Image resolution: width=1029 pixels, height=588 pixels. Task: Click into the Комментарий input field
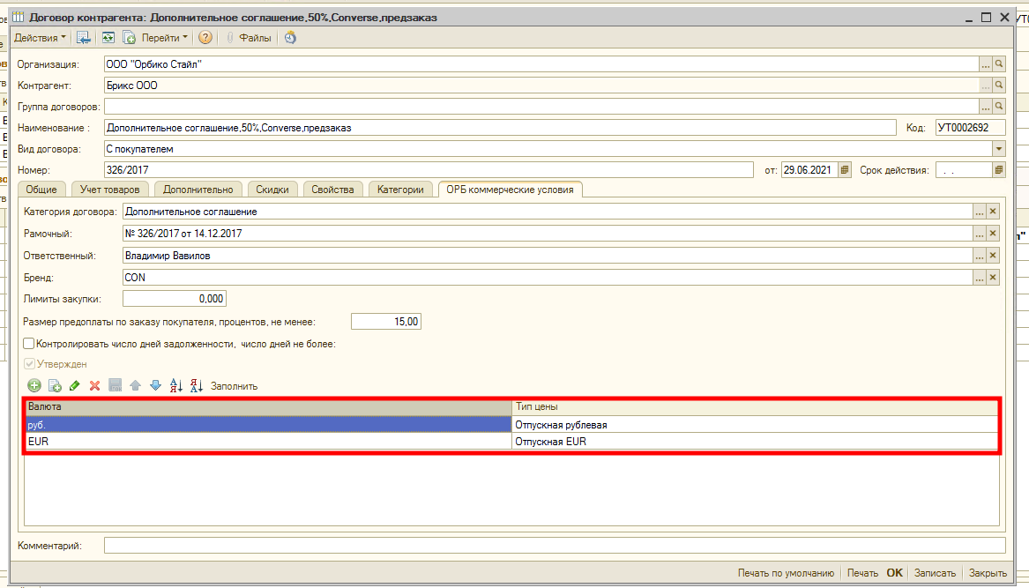554,546
